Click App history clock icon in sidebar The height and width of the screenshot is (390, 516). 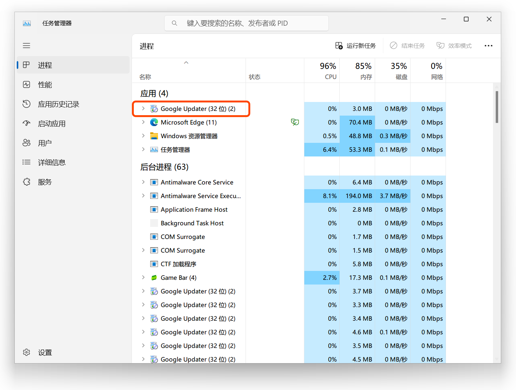(26, 104)
